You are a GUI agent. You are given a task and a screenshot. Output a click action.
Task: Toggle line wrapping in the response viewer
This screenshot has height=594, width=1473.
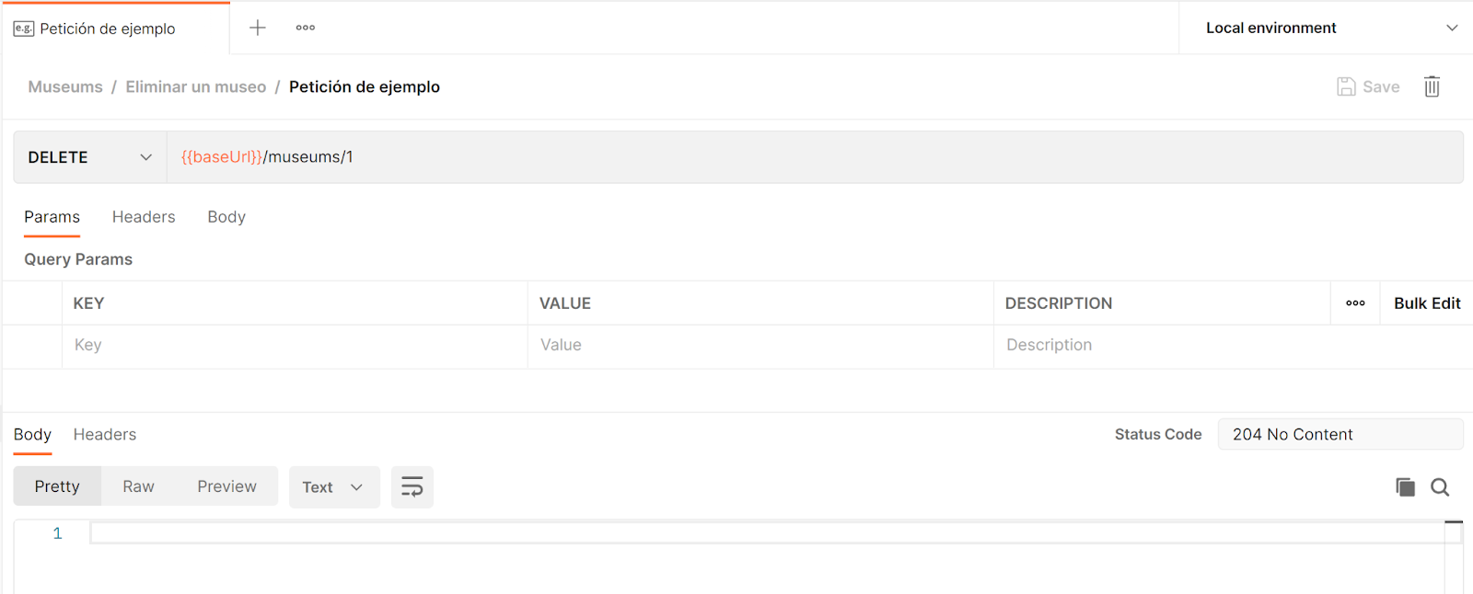[x=412, y=486]
